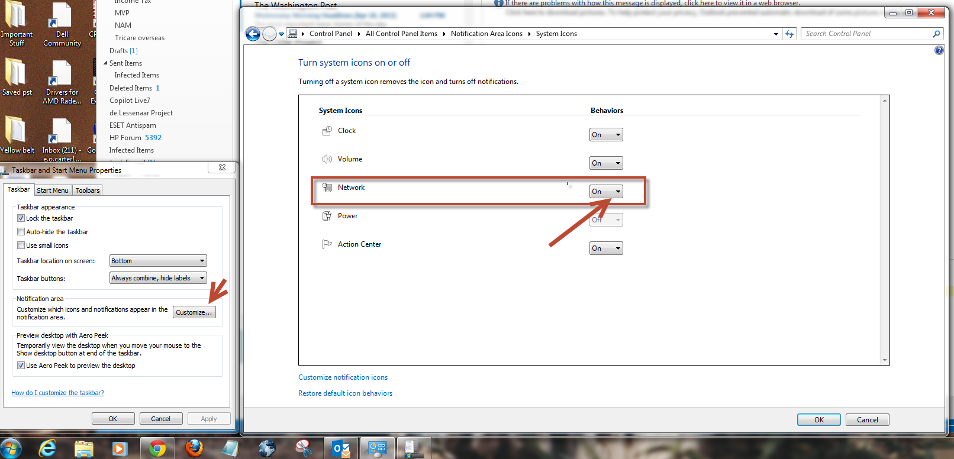Expand the Control Panel address bar history
The height and width of the screenshot is (459, 954).
[x=776, y=34]
